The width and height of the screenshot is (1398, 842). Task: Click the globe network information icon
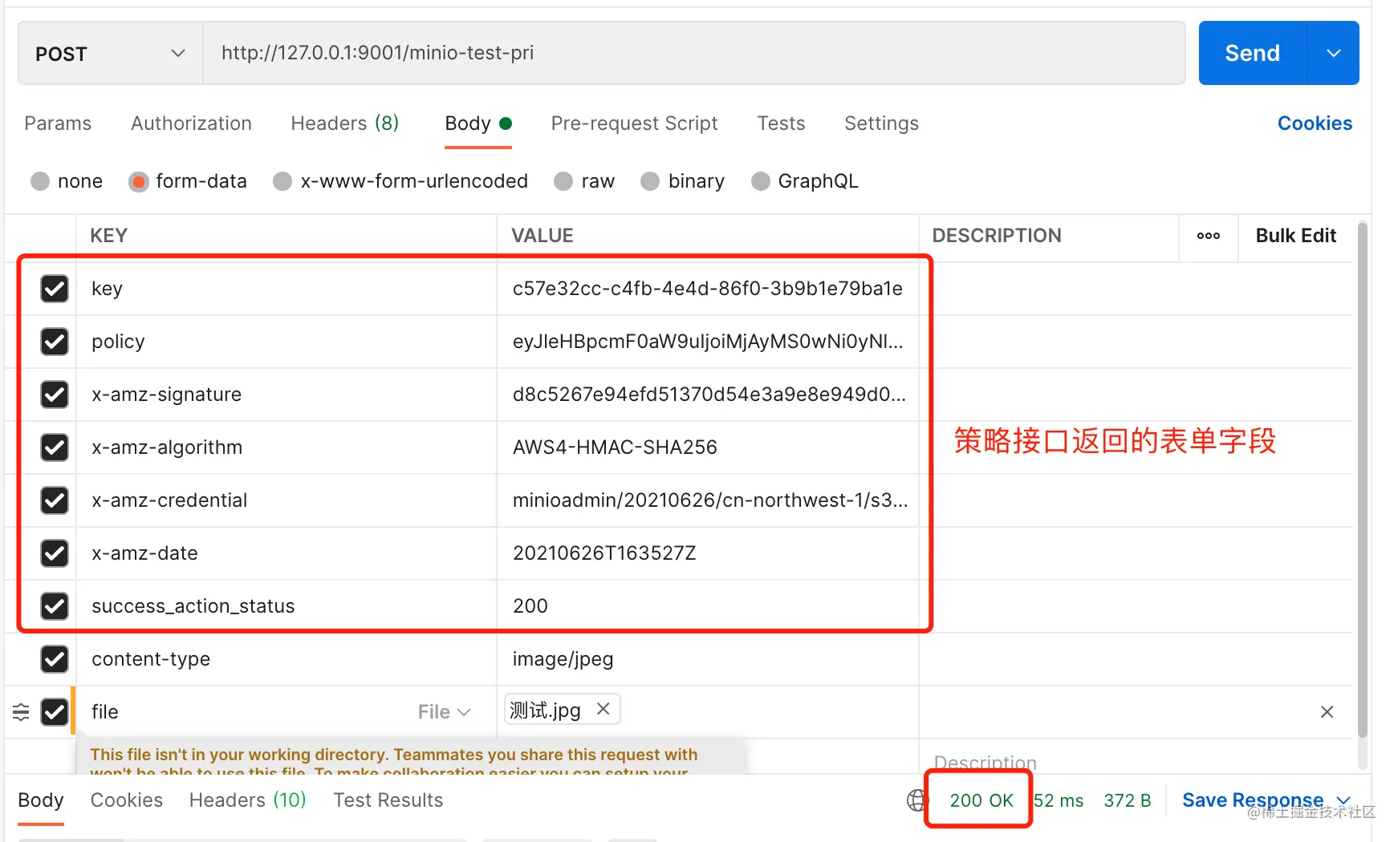pos(916,800)
